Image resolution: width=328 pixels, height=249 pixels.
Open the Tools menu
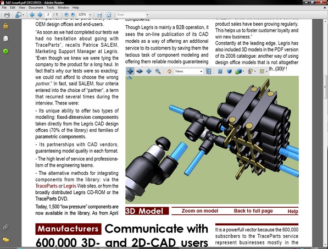(50, 8)
